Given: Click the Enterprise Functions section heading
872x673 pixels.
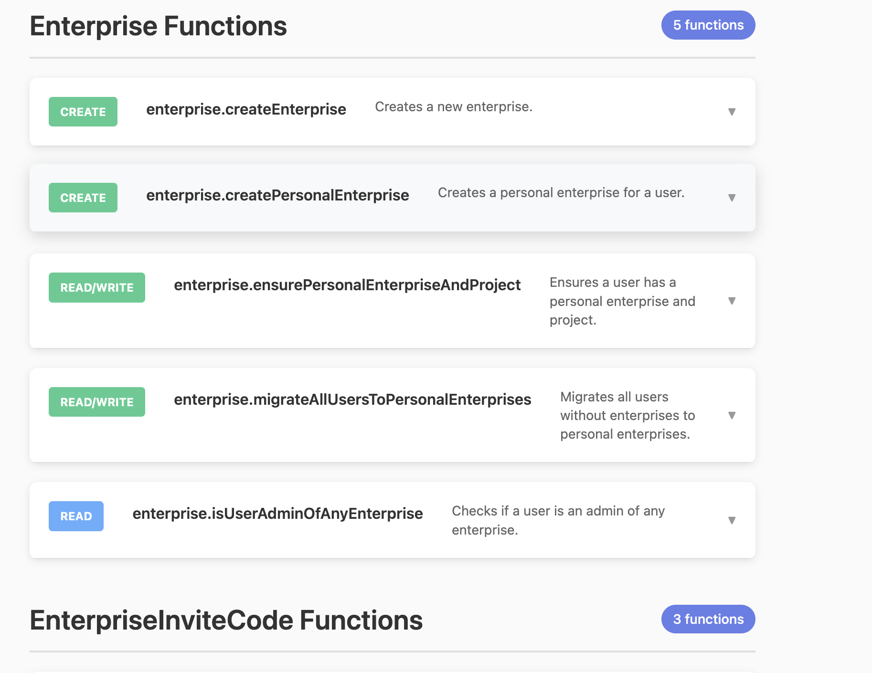Looking at the screenshot, I should coord(159,26).
